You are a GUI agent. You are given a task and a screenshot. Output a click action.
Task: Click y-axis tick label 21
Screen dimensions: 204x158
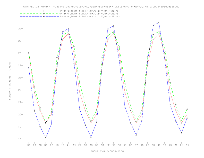[20, 102]
